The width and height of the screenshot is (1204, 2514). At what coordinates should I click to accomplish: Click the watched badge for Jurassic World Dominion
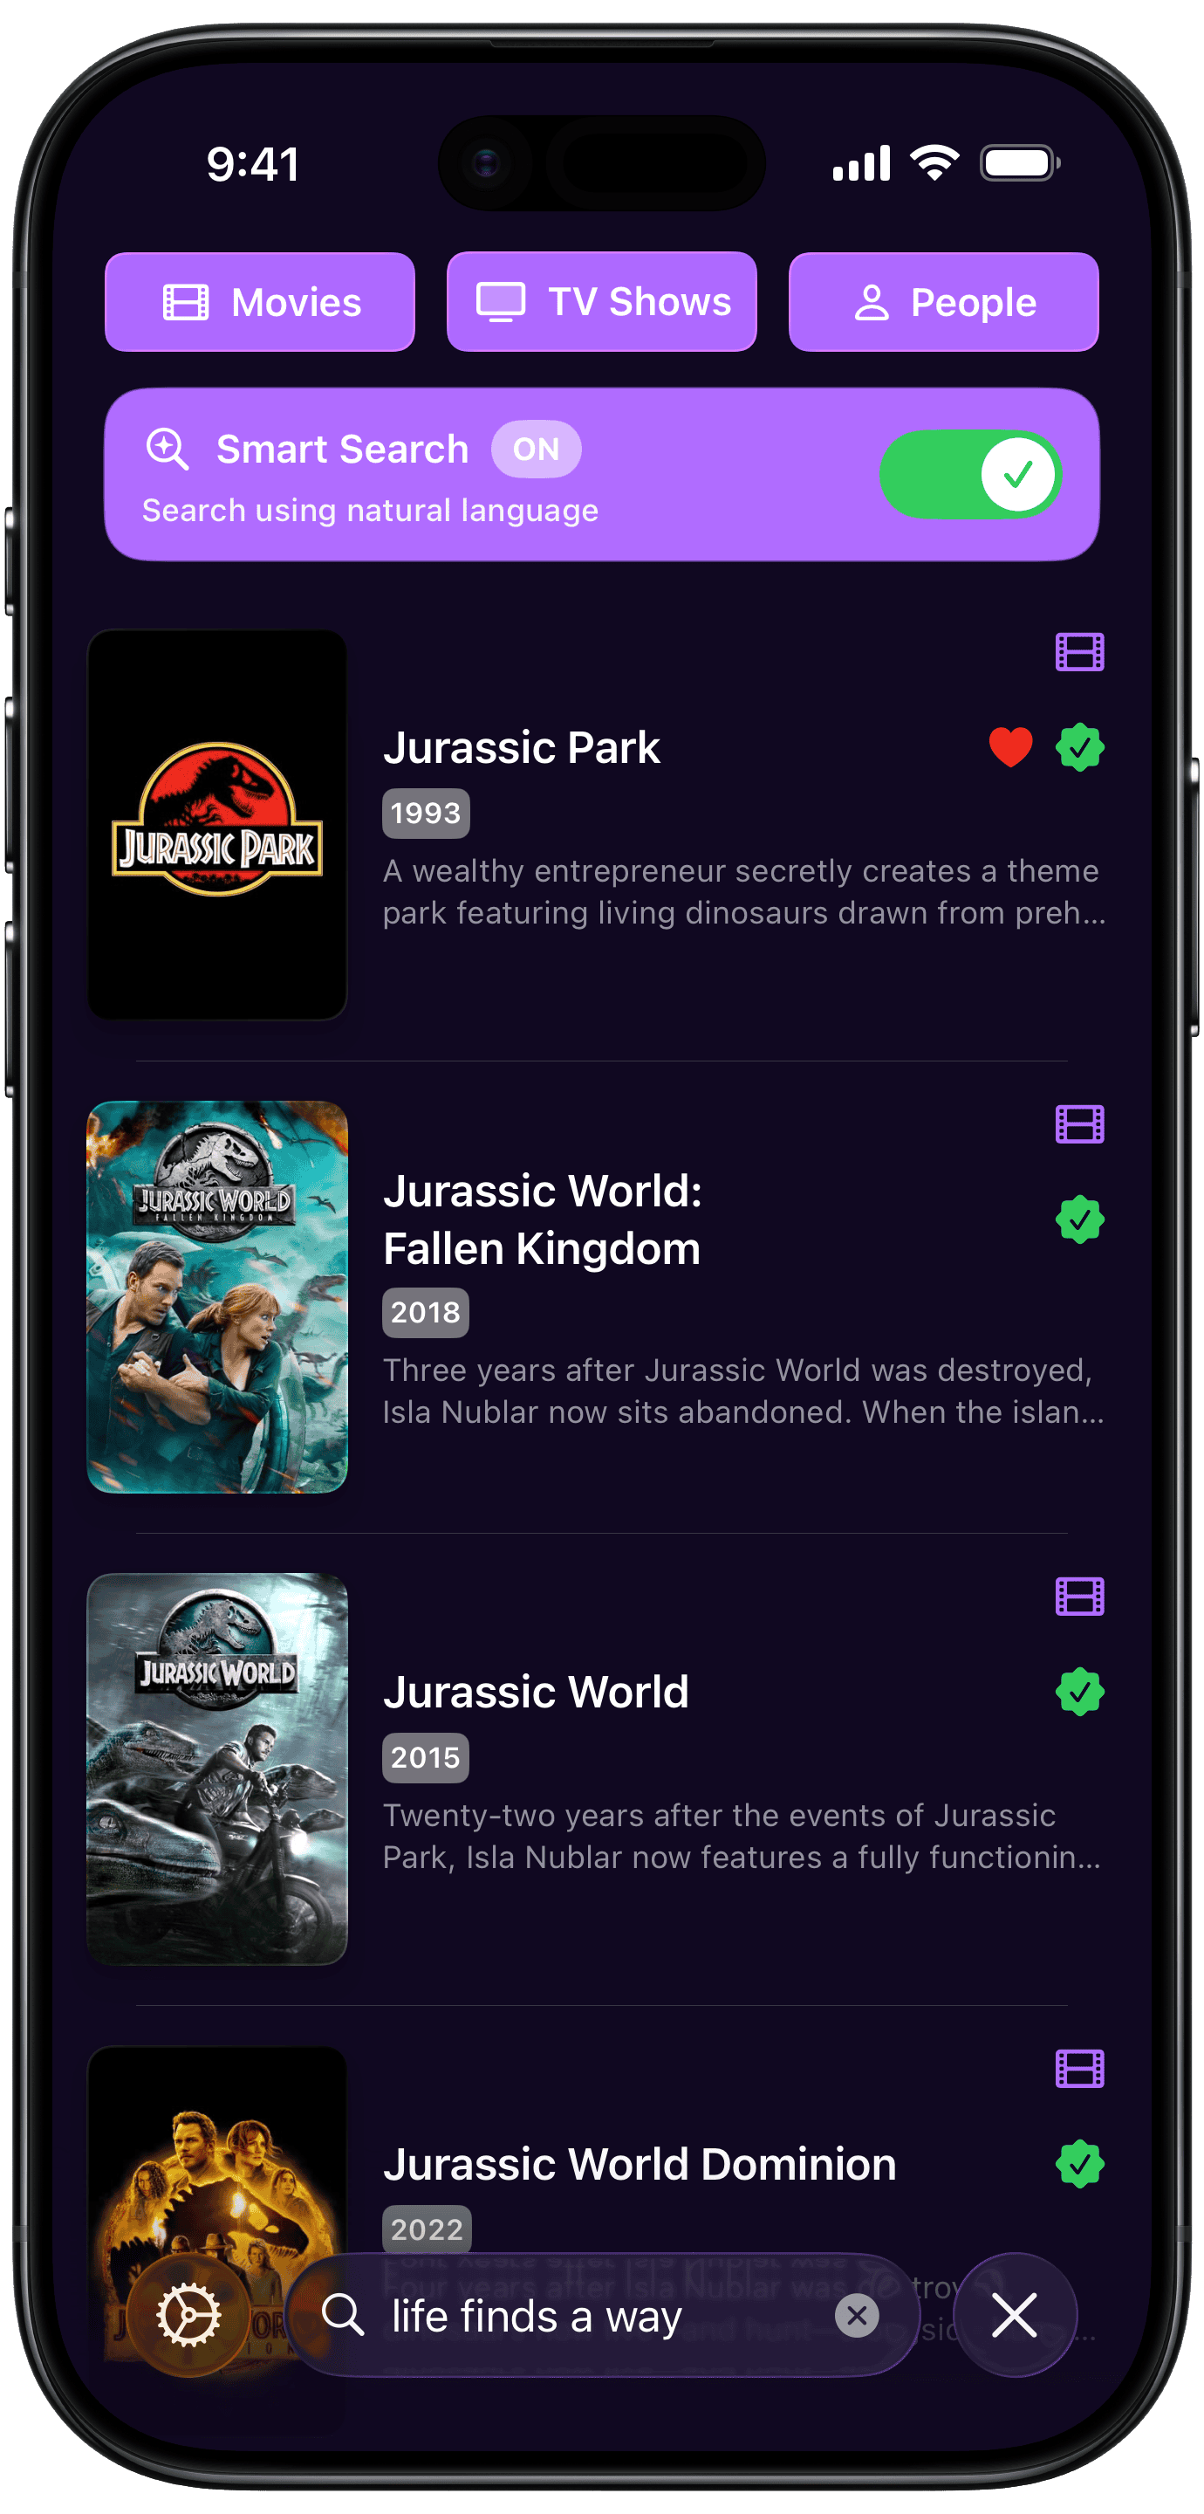pyautogui.click(x=1079, y=2165)
